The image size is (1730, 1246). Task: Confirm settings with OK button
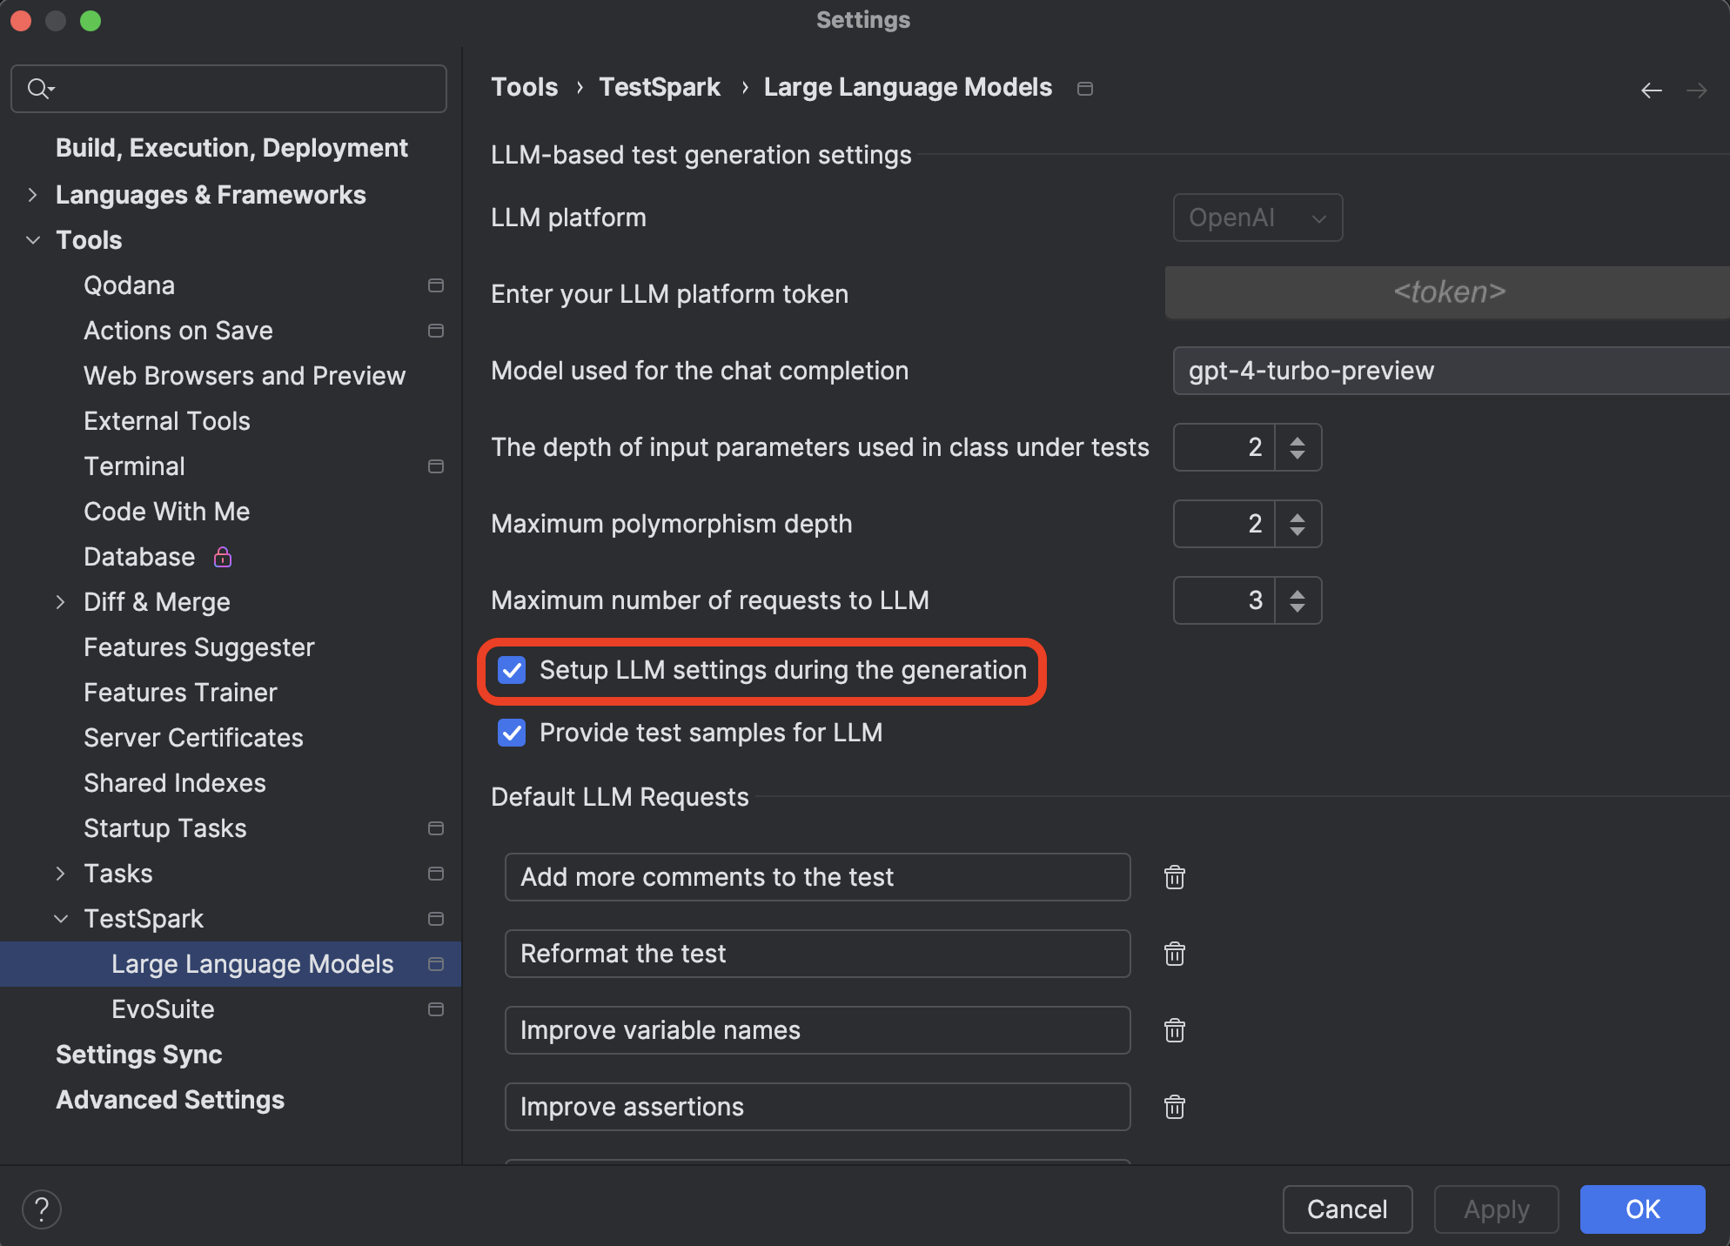pyautogui.click(x=1642, y=1209)
